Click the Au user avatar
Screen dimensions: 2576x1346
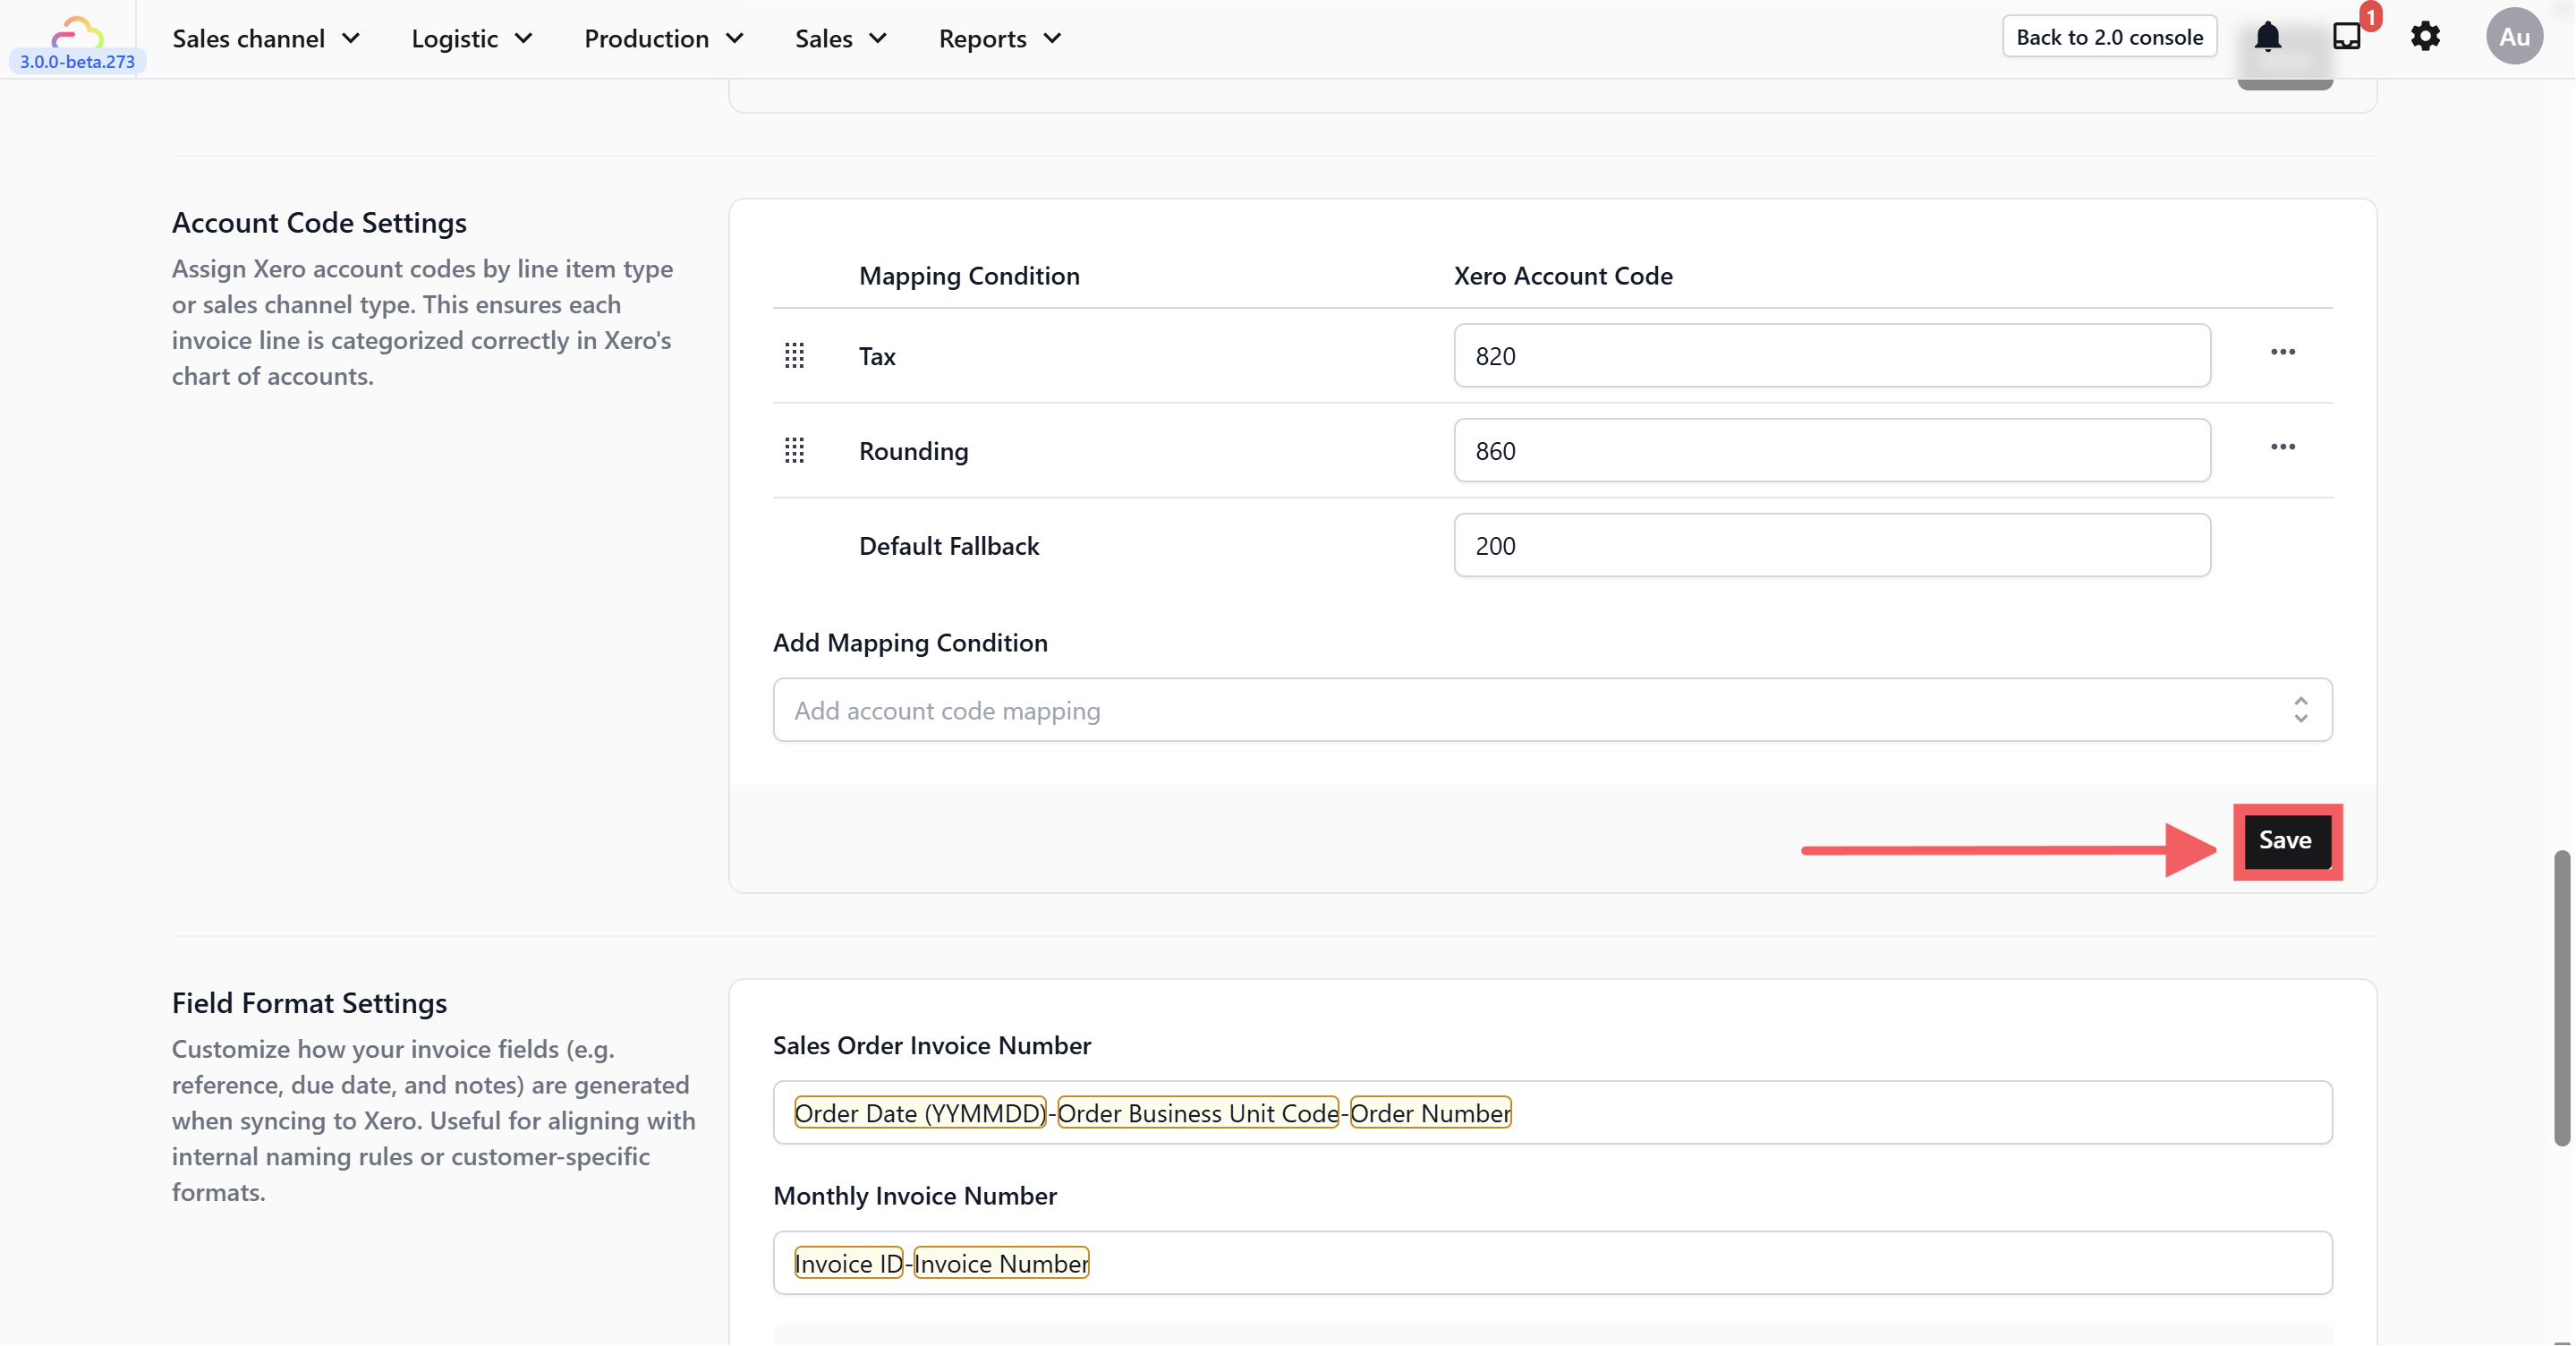[2513, 37]
